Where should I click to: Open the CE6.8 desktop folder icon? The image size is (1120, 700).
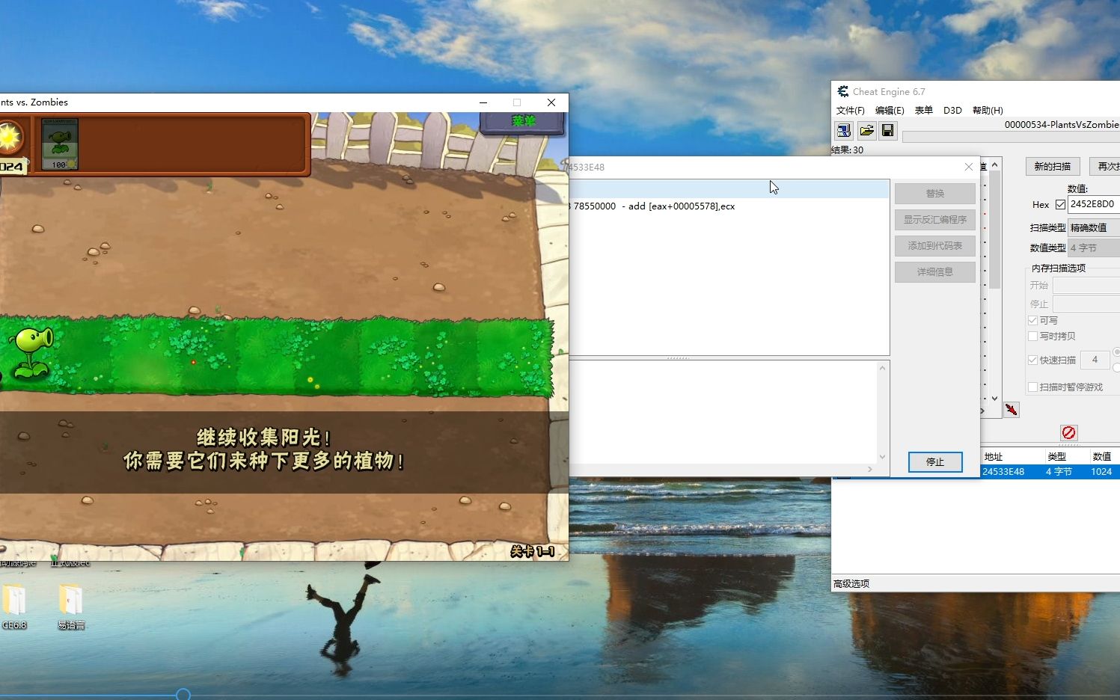point(14,607)
